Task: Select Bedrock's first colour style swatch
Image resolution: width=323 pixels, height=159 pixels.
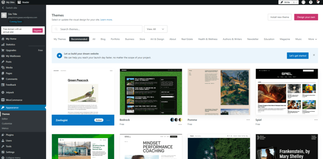Action: (x=172, y=120)
